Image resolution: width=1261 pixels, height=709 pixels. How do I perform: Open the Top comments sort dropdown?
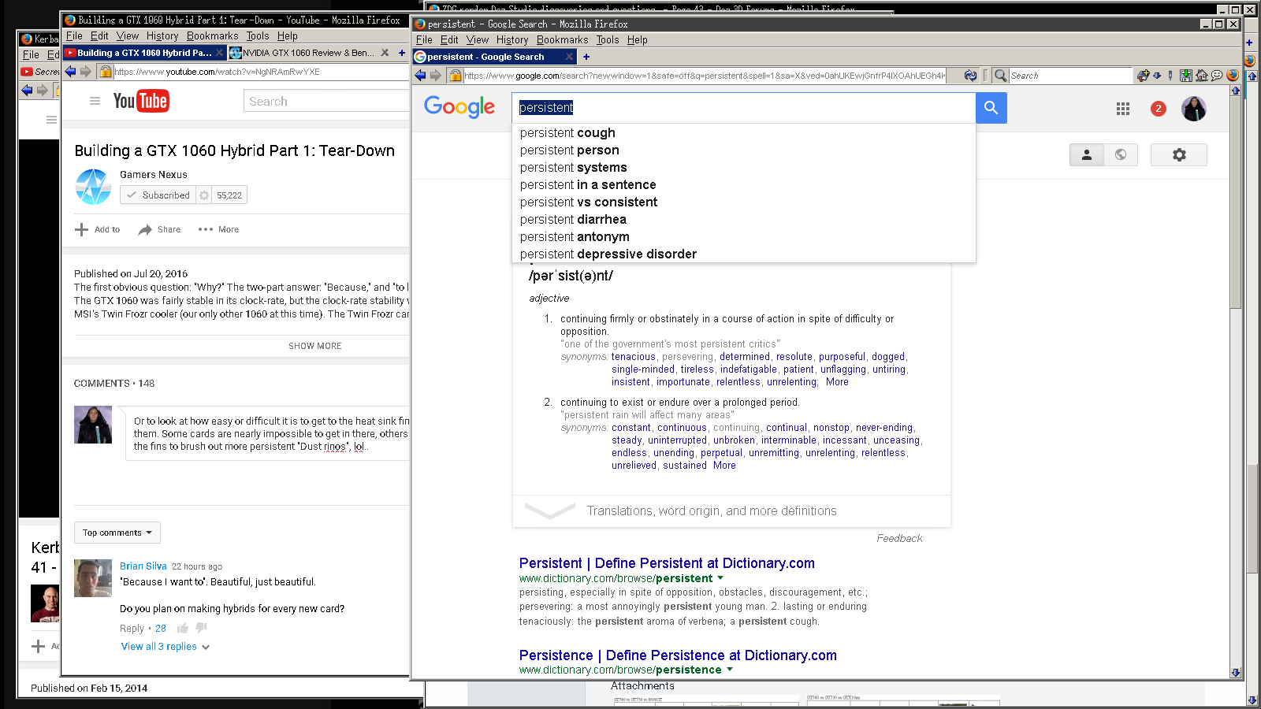pos(117,533)
